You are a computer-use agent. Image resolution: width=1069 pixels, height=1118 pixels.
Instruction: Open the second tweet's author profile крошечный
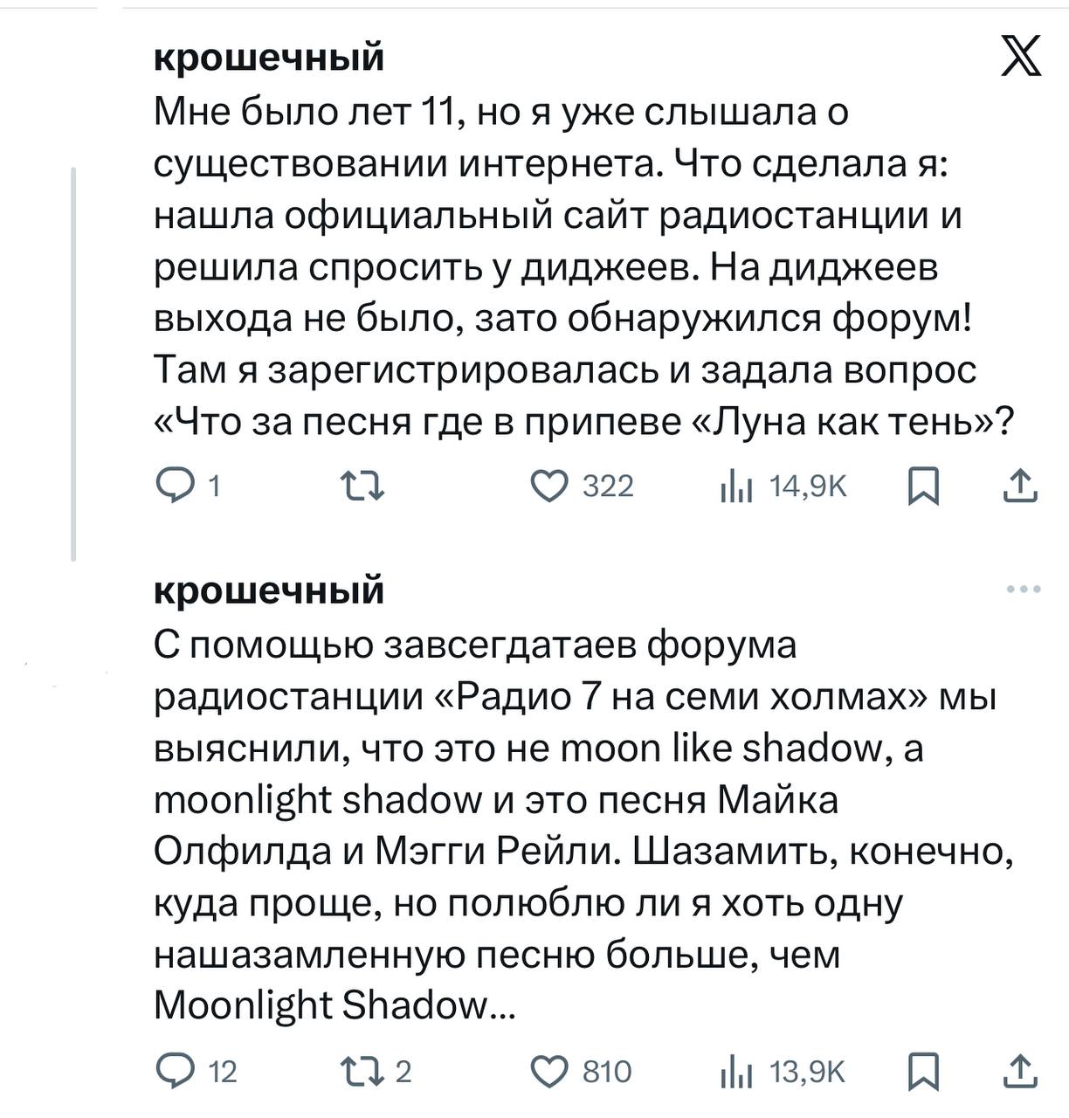(x=269, y=590)
